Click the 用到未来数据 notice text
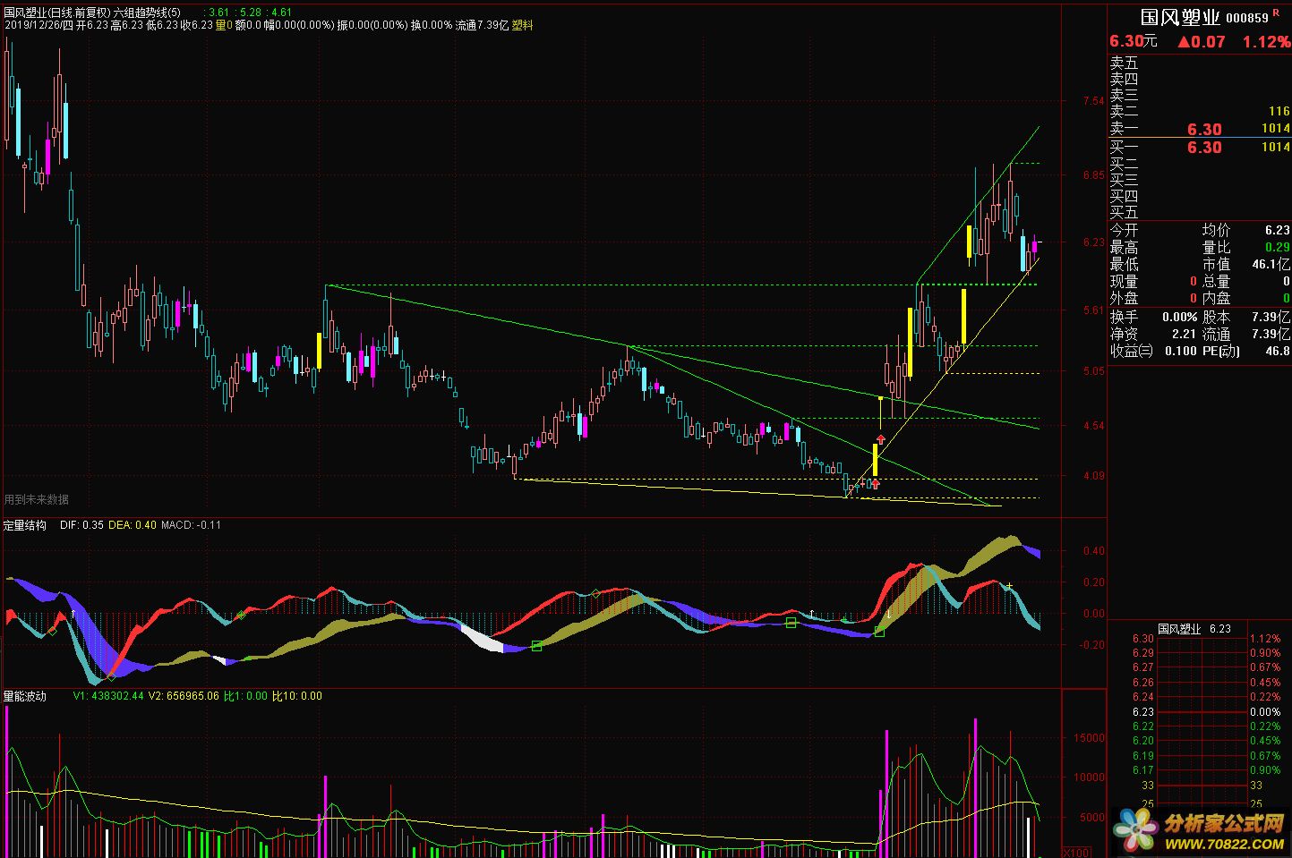This screenshot has height=858, width=1292. tap(37, 499)
